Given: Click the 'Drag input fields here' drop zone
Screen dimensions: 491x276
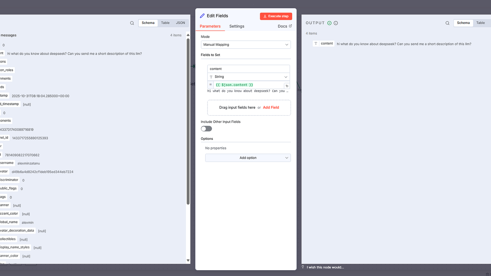Looking at the screenshot, I should (x=249, y=108).
